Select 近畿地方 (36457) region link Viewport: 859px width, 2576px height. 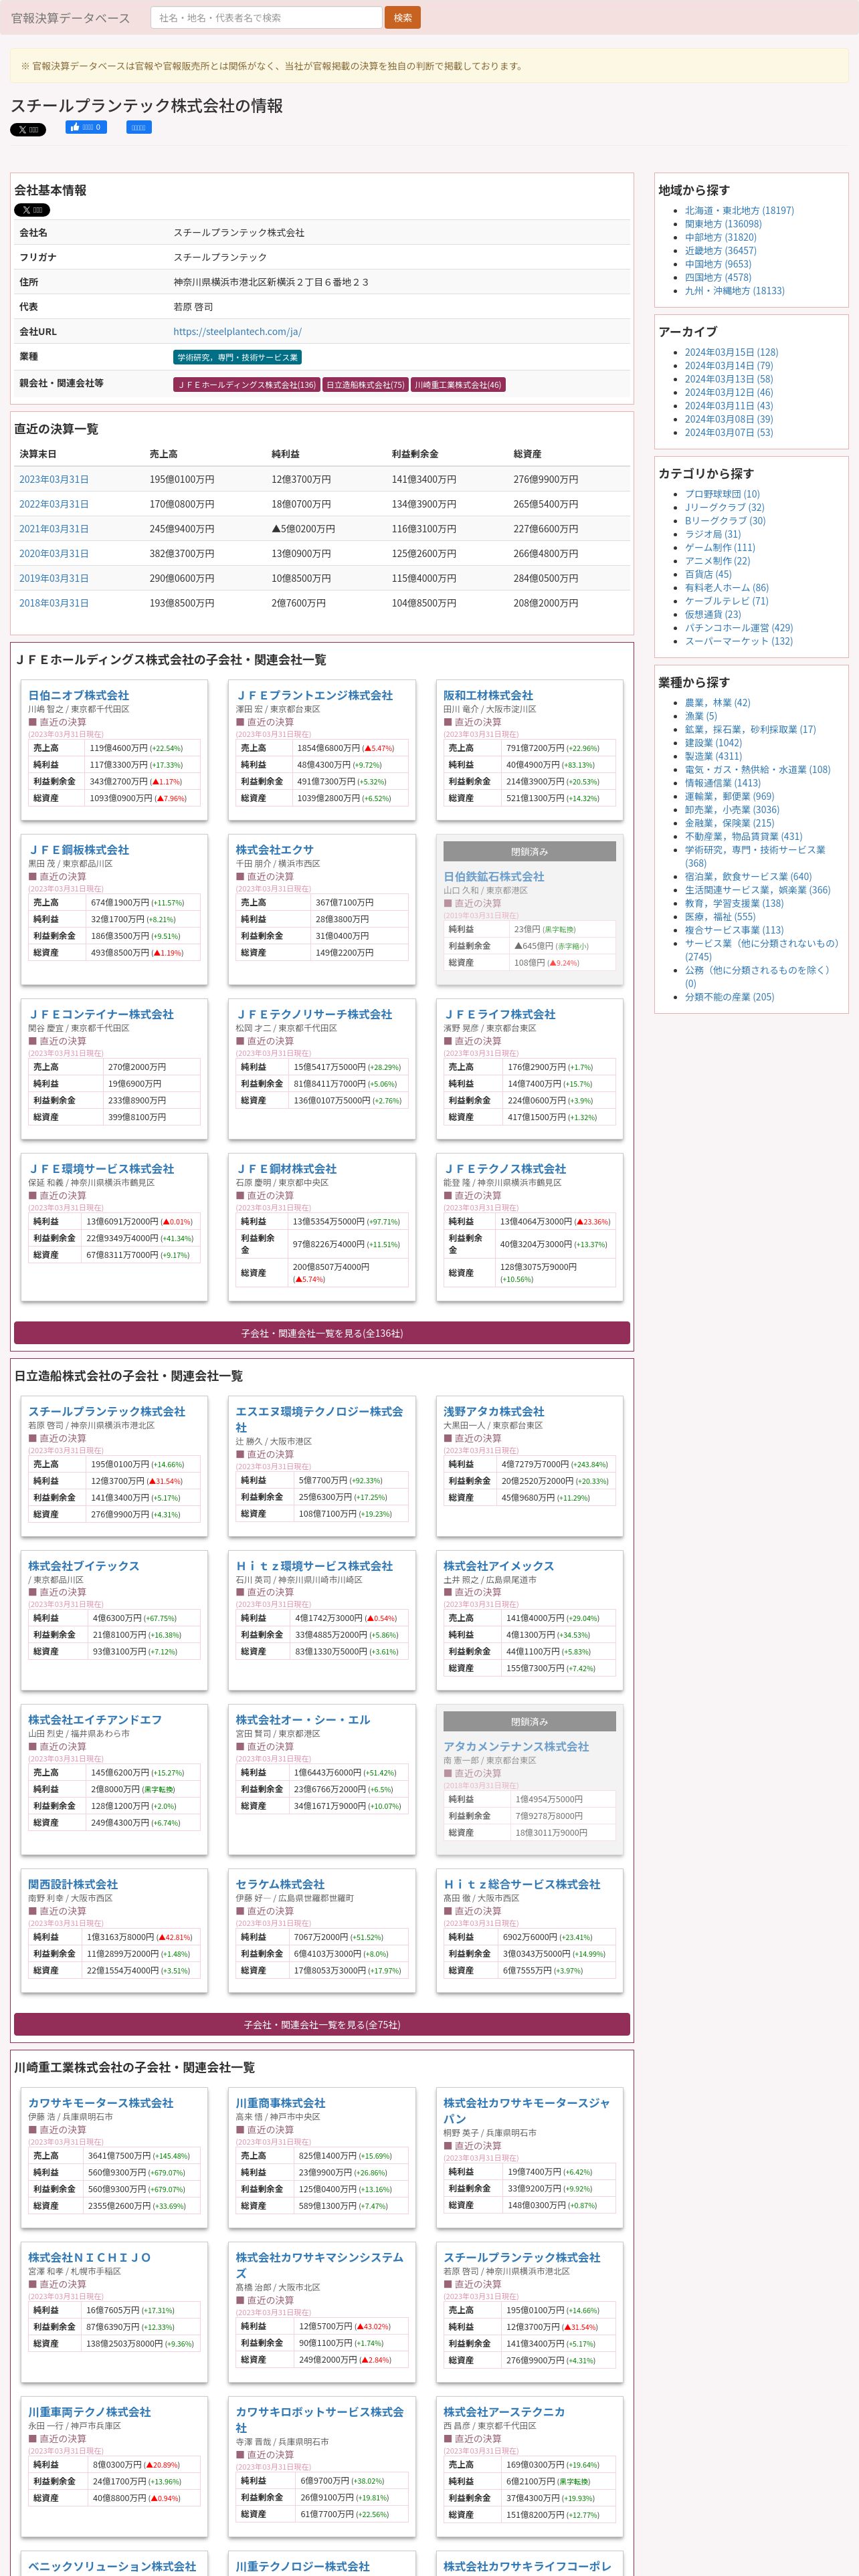pos(721,251)
